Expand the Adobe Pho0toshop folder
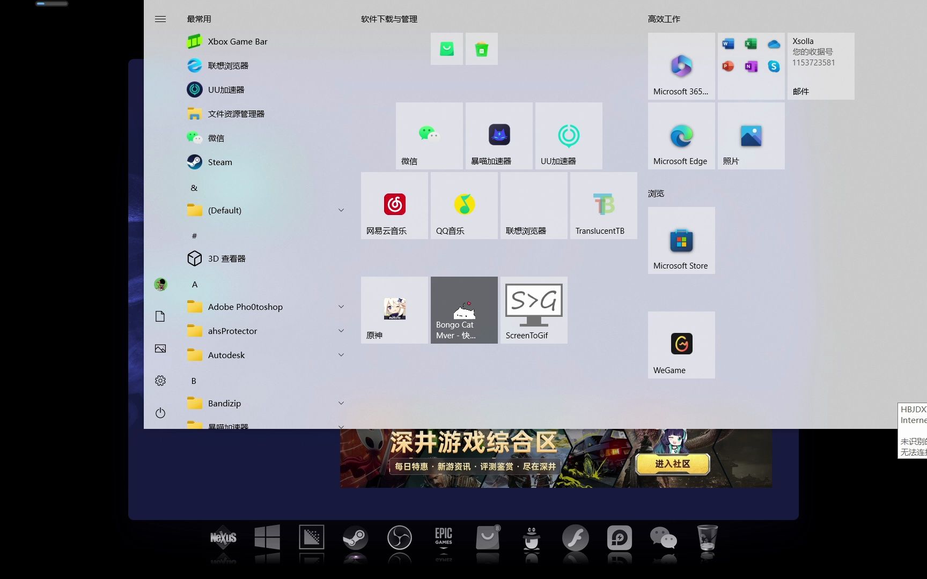The height and width of the screenshot is (579, 927). coord(341,306)
